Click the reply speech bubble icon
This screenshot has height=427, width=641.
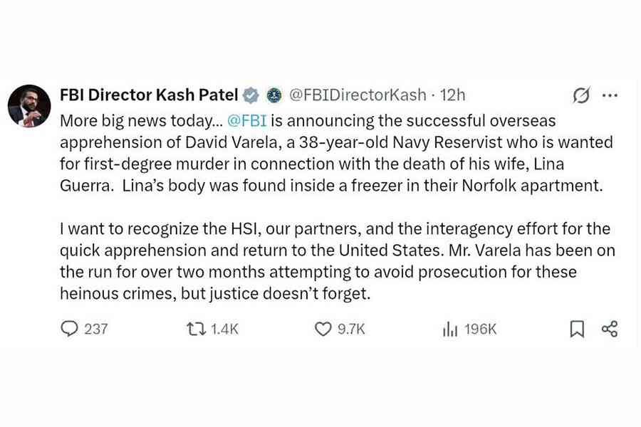click(x=69, y=329)
